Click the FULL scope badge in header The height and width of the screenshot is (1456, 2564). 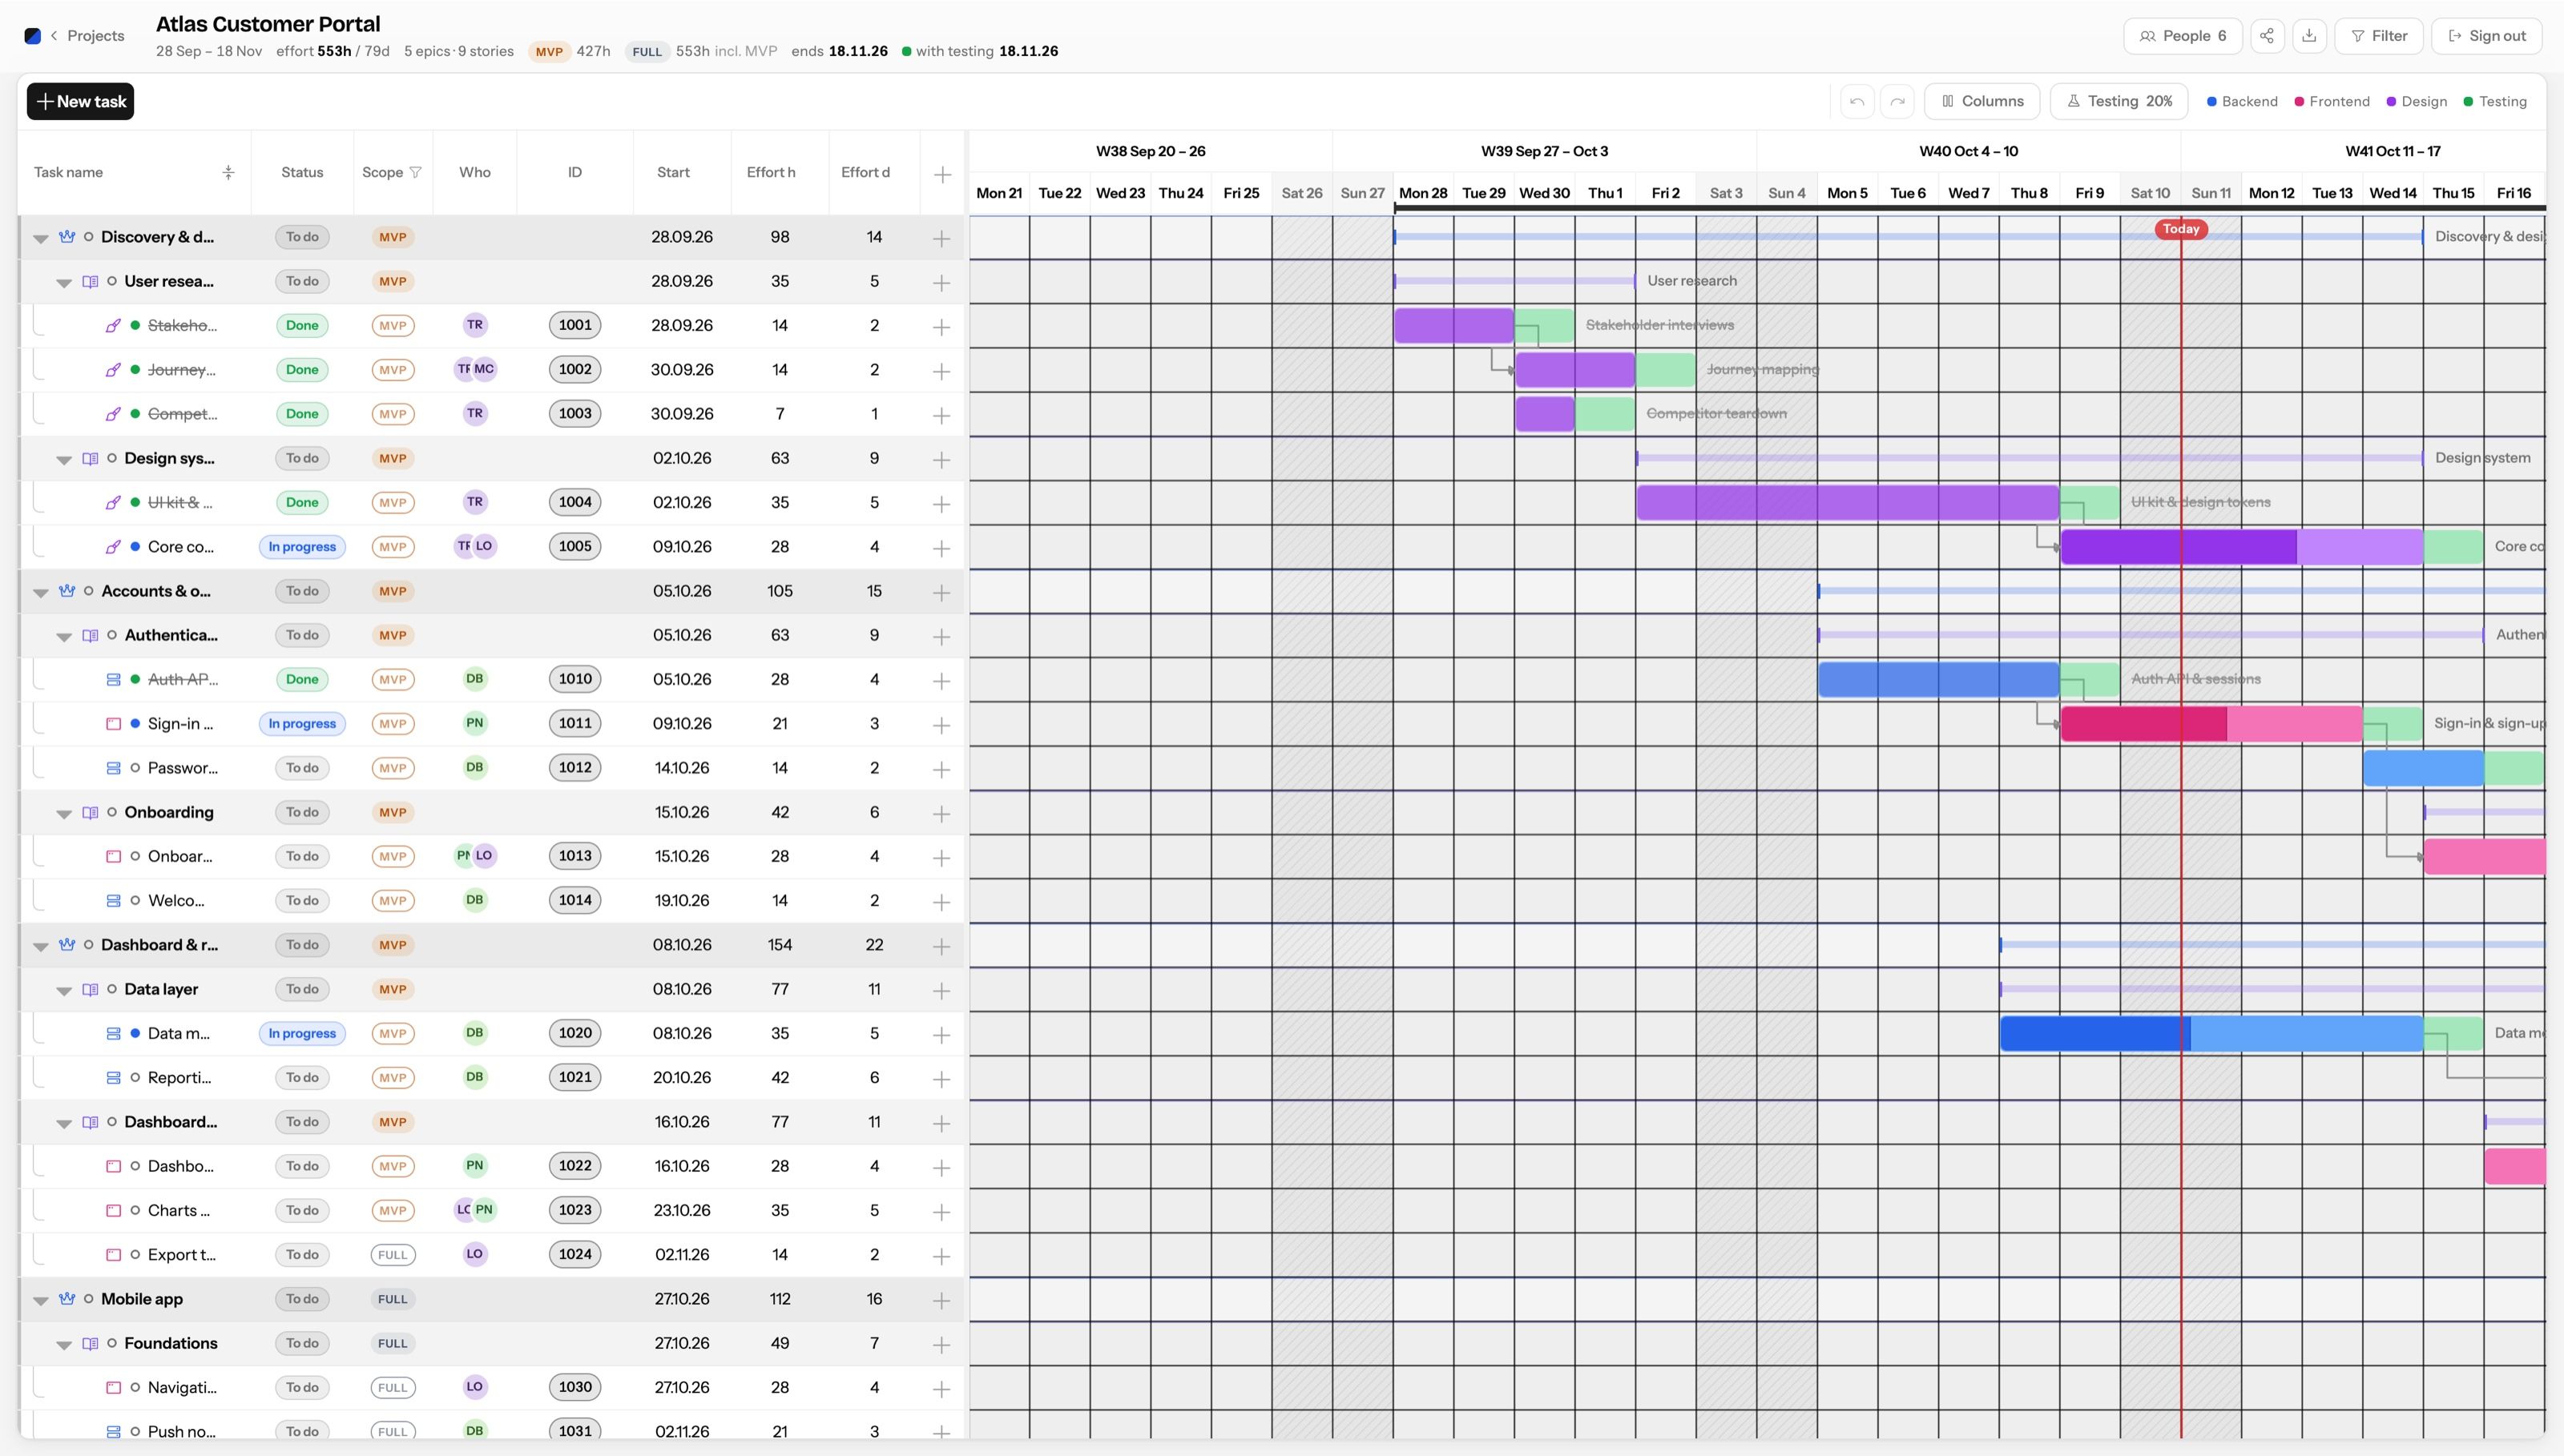pos(647,51)
